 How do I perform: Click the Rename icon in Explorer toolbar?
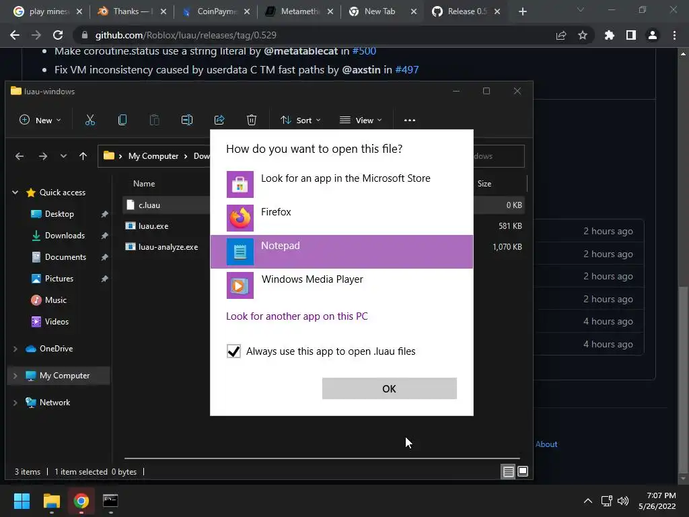click(187, 120)
